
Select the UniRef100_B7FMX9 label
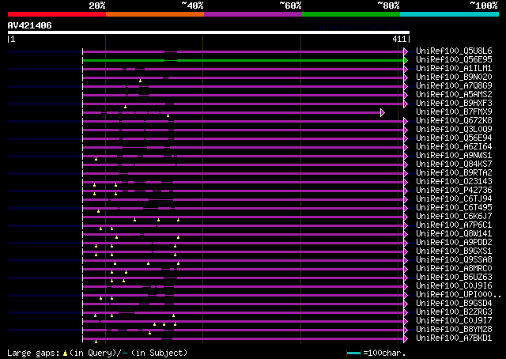point(454,111)
